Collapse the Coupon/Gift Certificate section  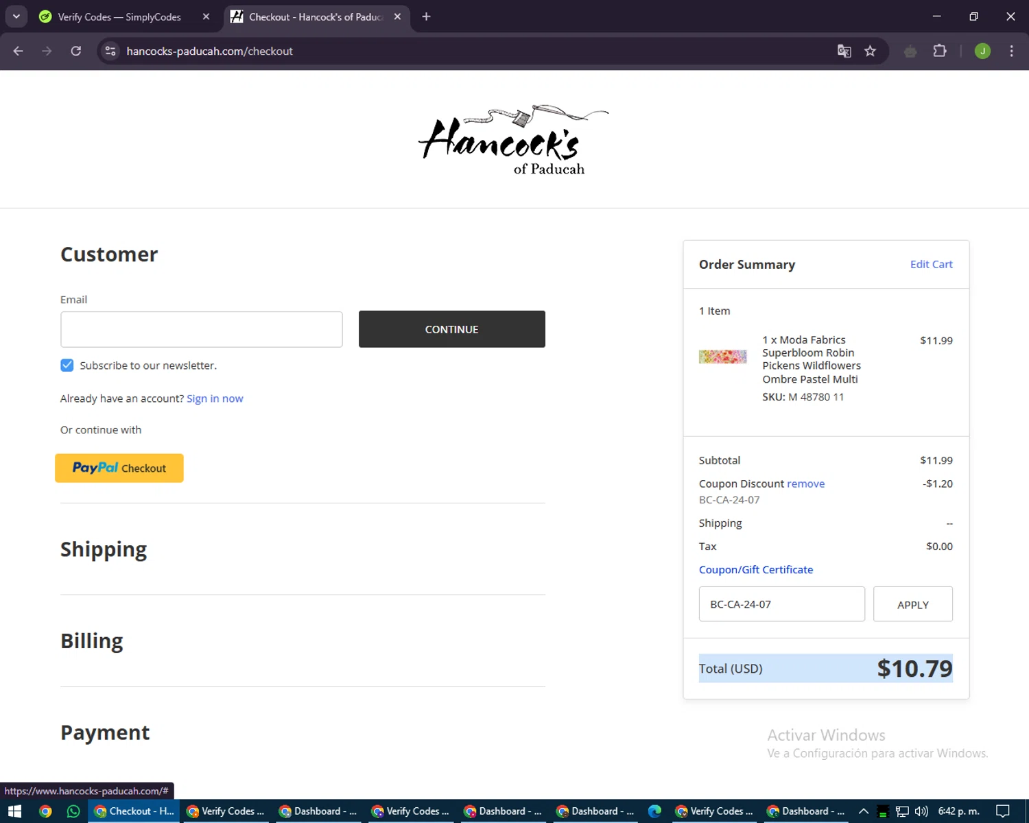(x=756, y=569)
